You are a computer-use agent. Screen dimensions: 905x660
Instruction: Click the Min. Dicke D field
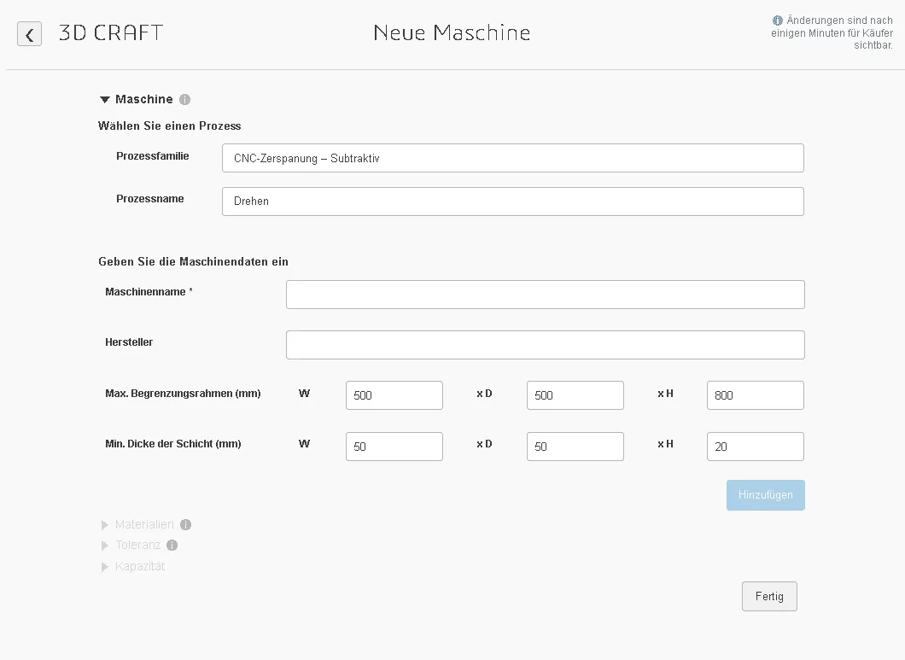point(575,447)
